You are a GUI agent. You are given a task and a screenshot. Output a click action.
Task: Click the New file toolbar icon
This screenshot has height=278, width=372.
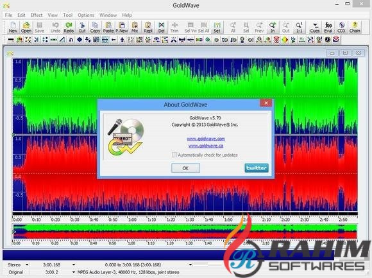[13, 28]
